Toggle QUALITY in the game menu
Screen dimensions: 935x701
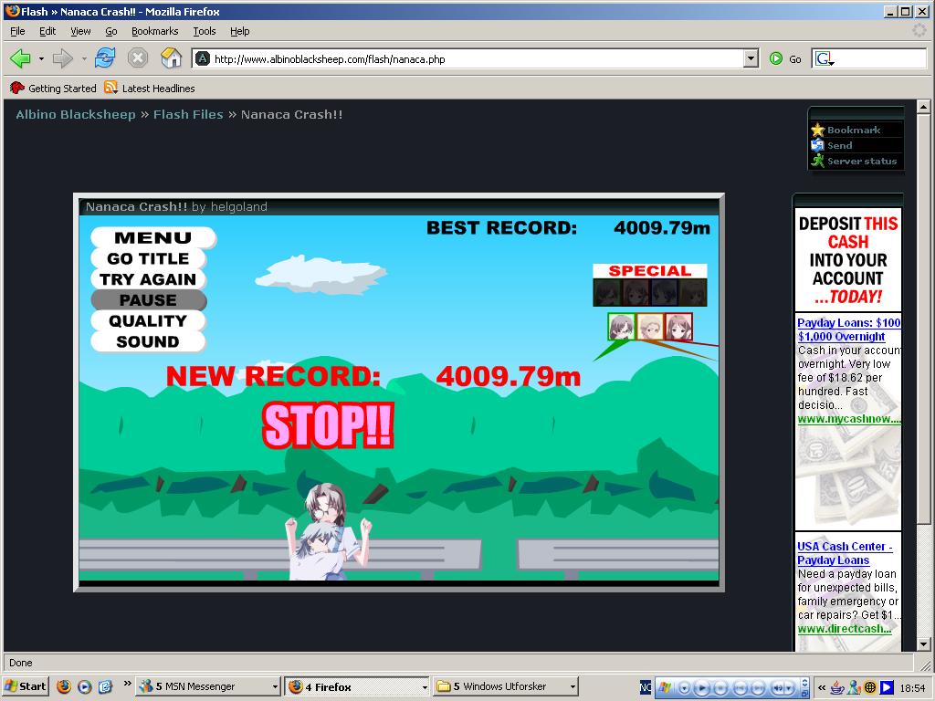click(149, 320)
